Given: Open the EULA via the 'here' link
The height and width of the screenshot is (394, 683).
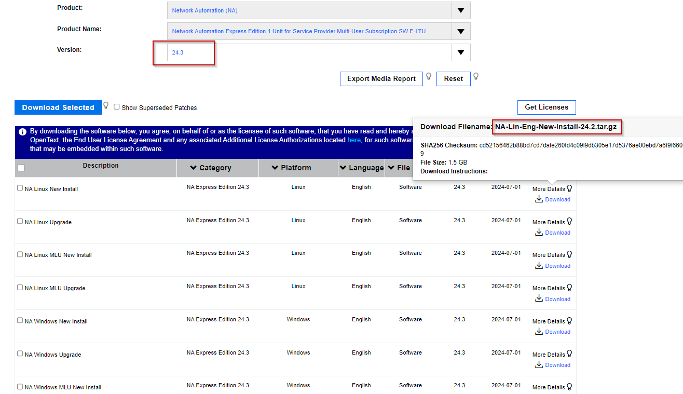Looking at the screenshot, I should [355, 140].
